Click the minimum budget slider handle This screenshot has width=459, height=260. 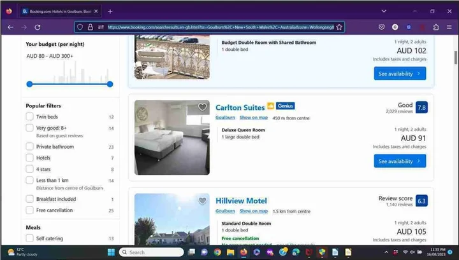[x=29, y=85]
